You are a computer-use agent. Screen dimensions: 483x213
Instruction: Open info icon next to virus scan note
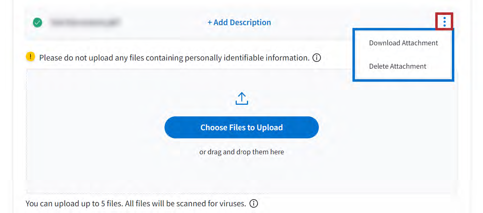(254, 203)
